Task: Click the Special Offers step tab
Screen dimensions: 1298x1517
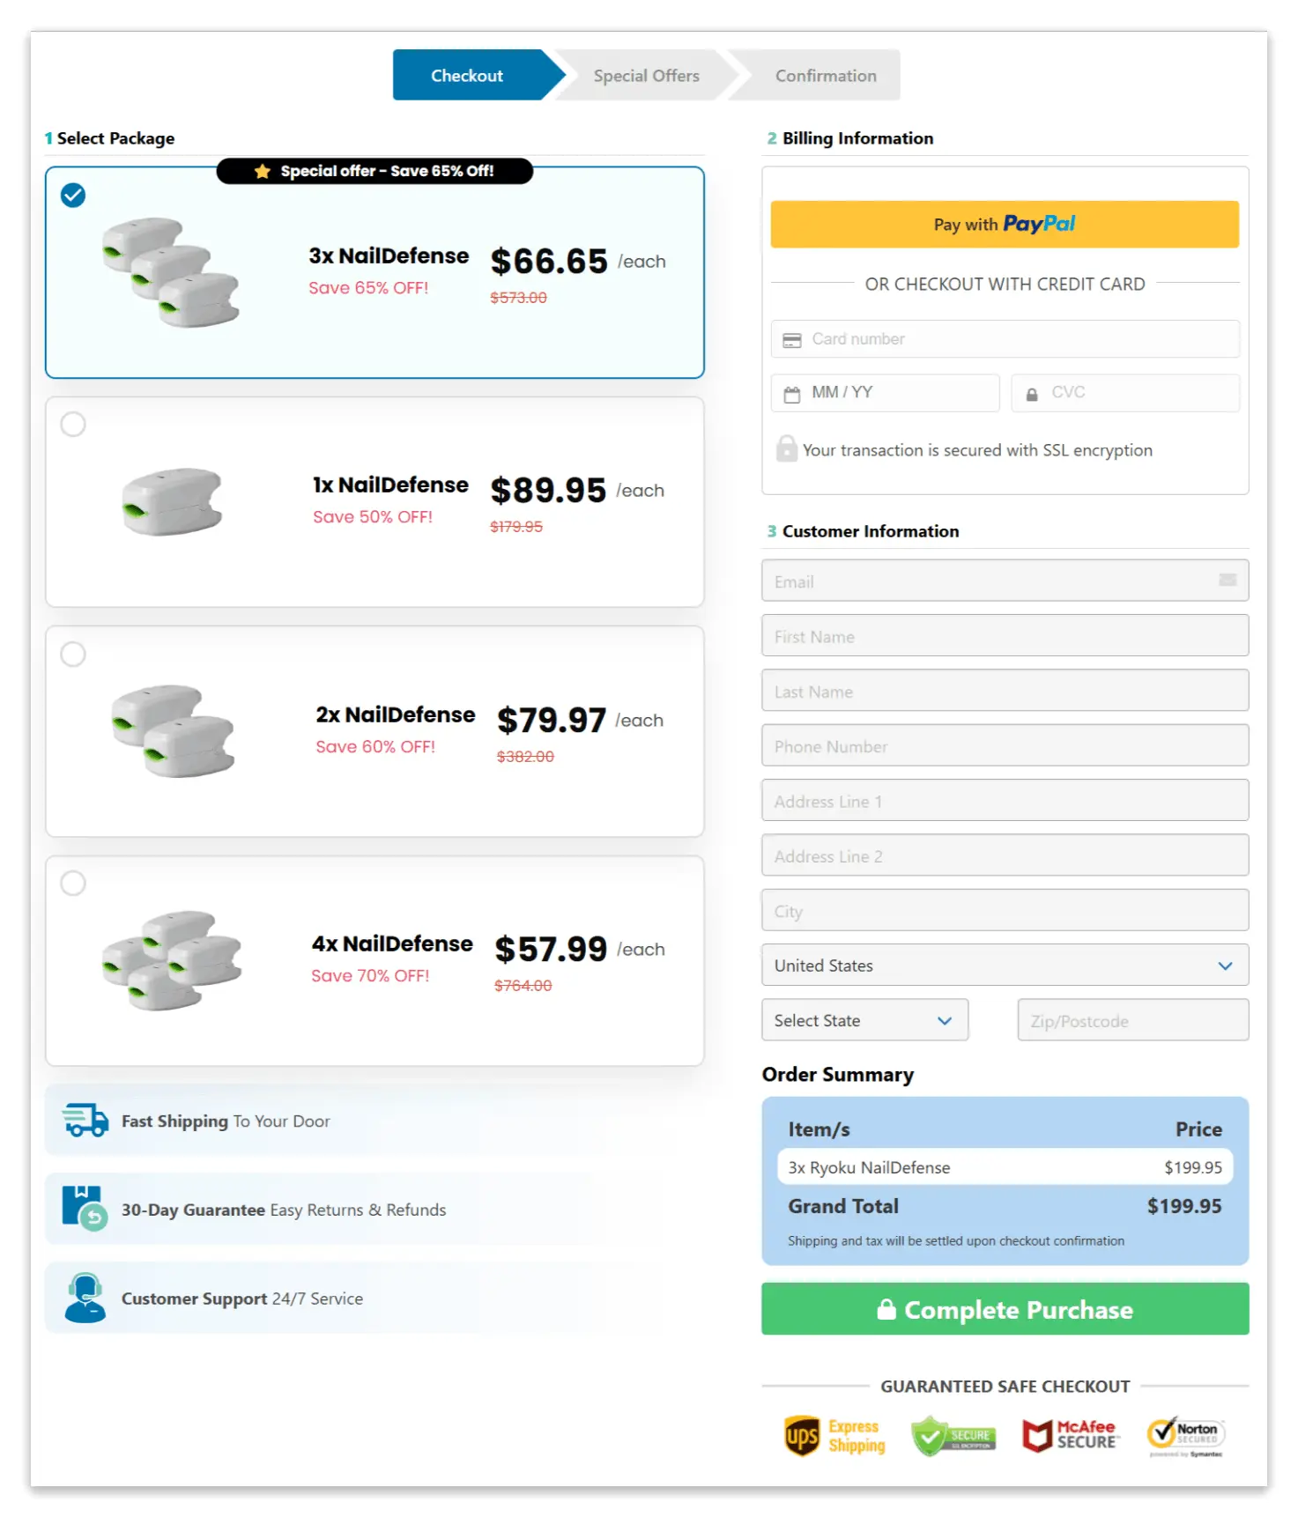Action: pos(646,75)
